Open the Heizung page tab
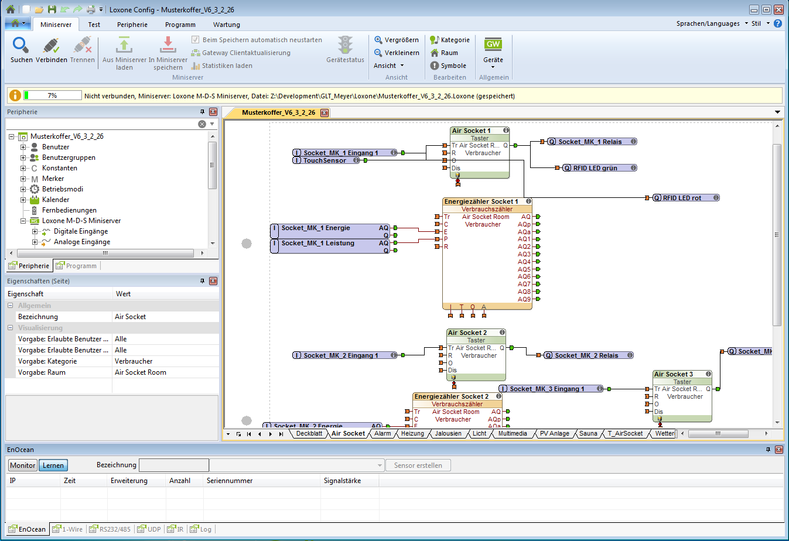789x541 pixels. (412, 434)
